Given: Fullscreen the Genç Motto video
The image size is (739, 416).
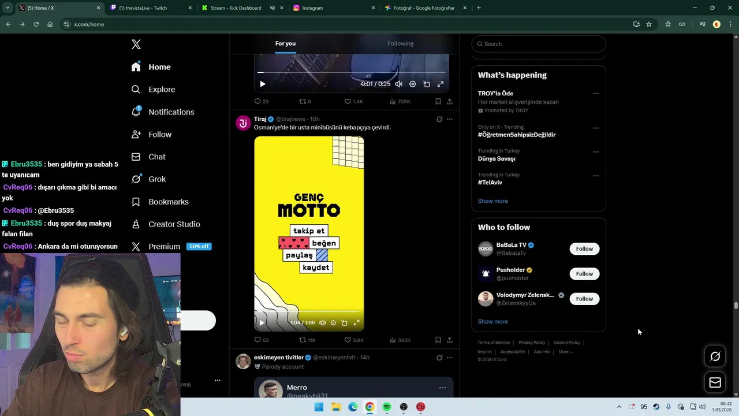Looking at the screenshot, I should click(x=356, y=323).
